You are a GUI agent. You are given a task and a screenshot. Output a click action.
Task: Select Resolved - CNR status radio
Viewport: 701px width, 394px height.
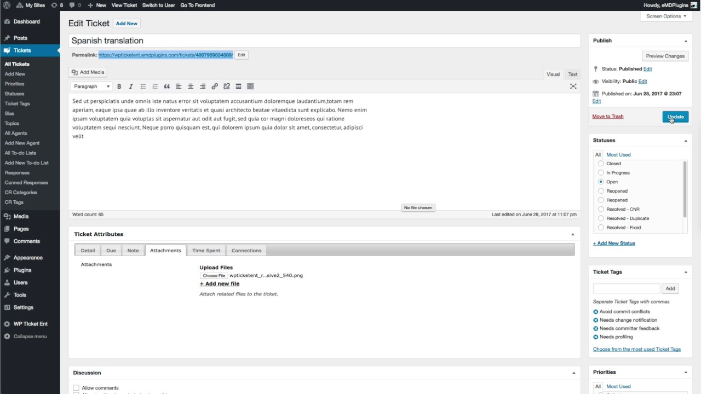(601, 209)
